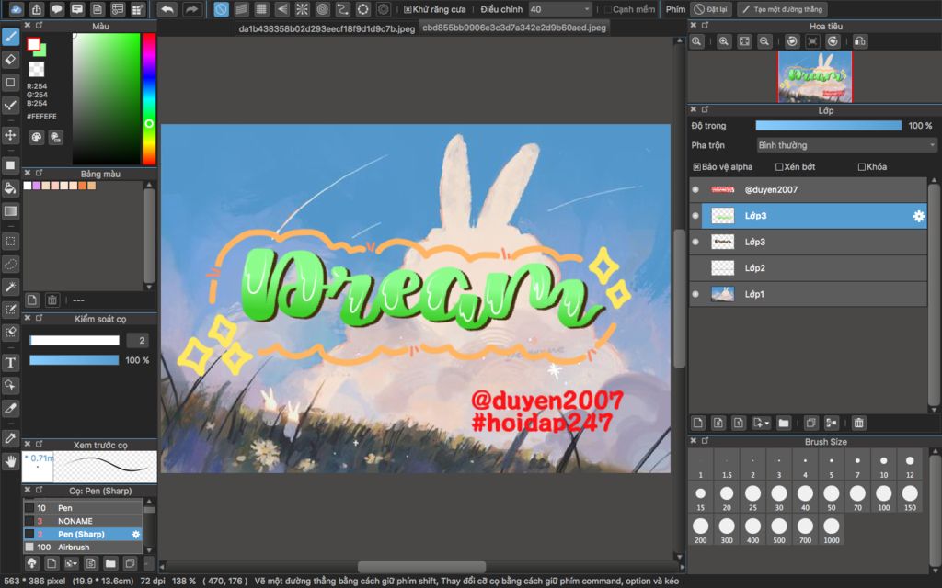Choose the Gradient tool

click(10, 210)
